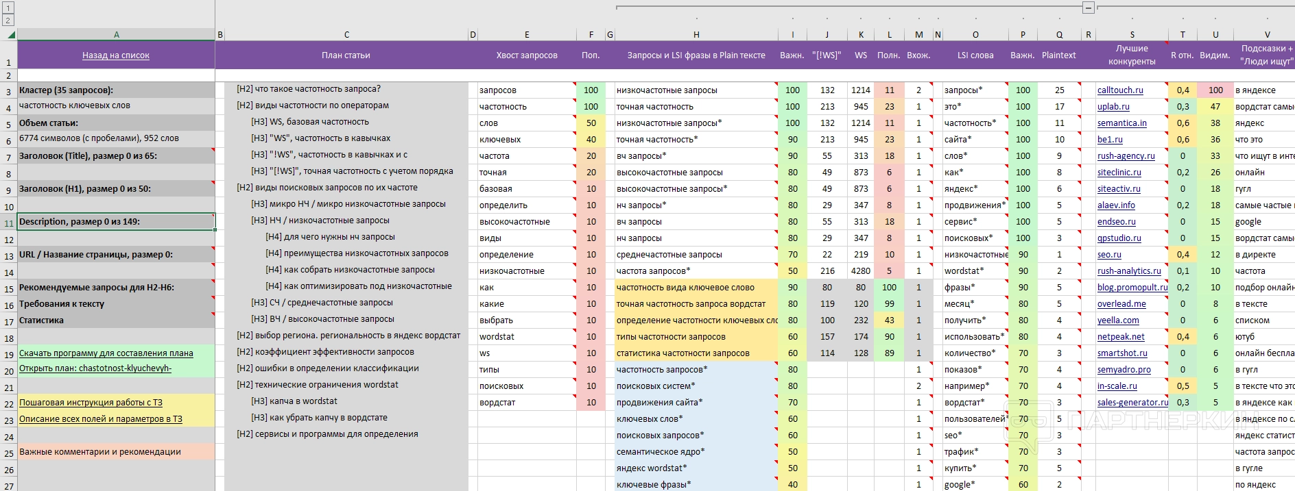Open the 'Назад на список' link
The image size is (1295, 491).
pos(115,55)
